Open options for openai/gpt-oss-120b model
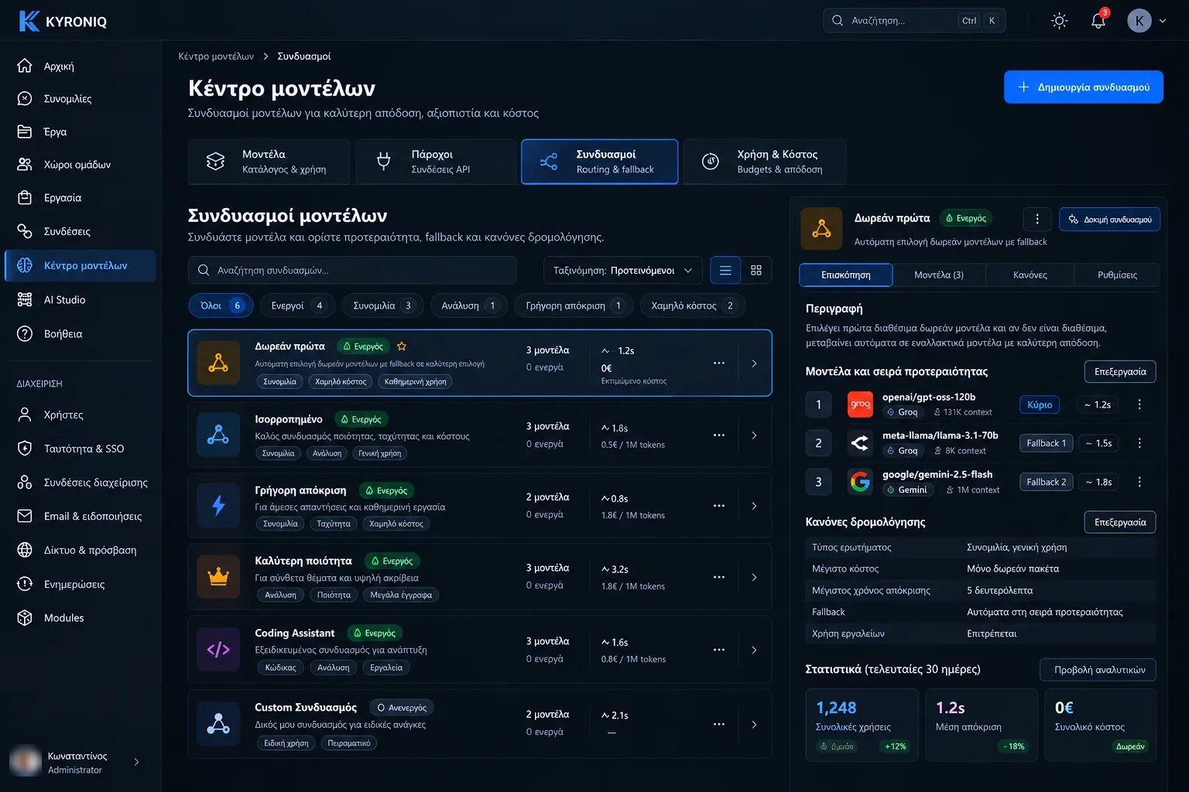Viewport: 1189px width, 792px height. [1139, 405]
